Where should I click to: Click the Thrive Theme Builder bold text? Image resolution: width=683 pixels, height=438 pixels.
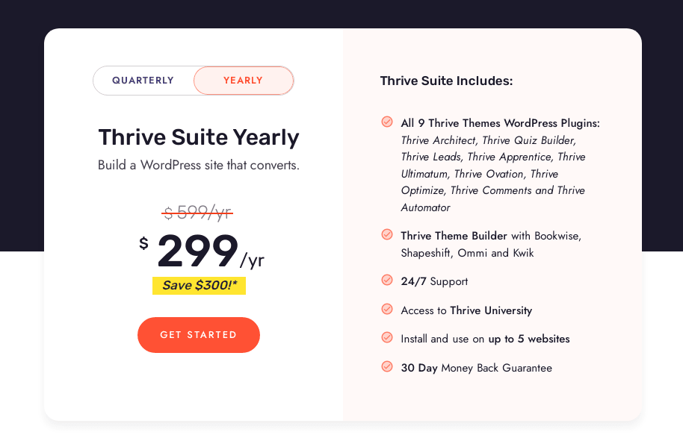(x=454, y=236)
